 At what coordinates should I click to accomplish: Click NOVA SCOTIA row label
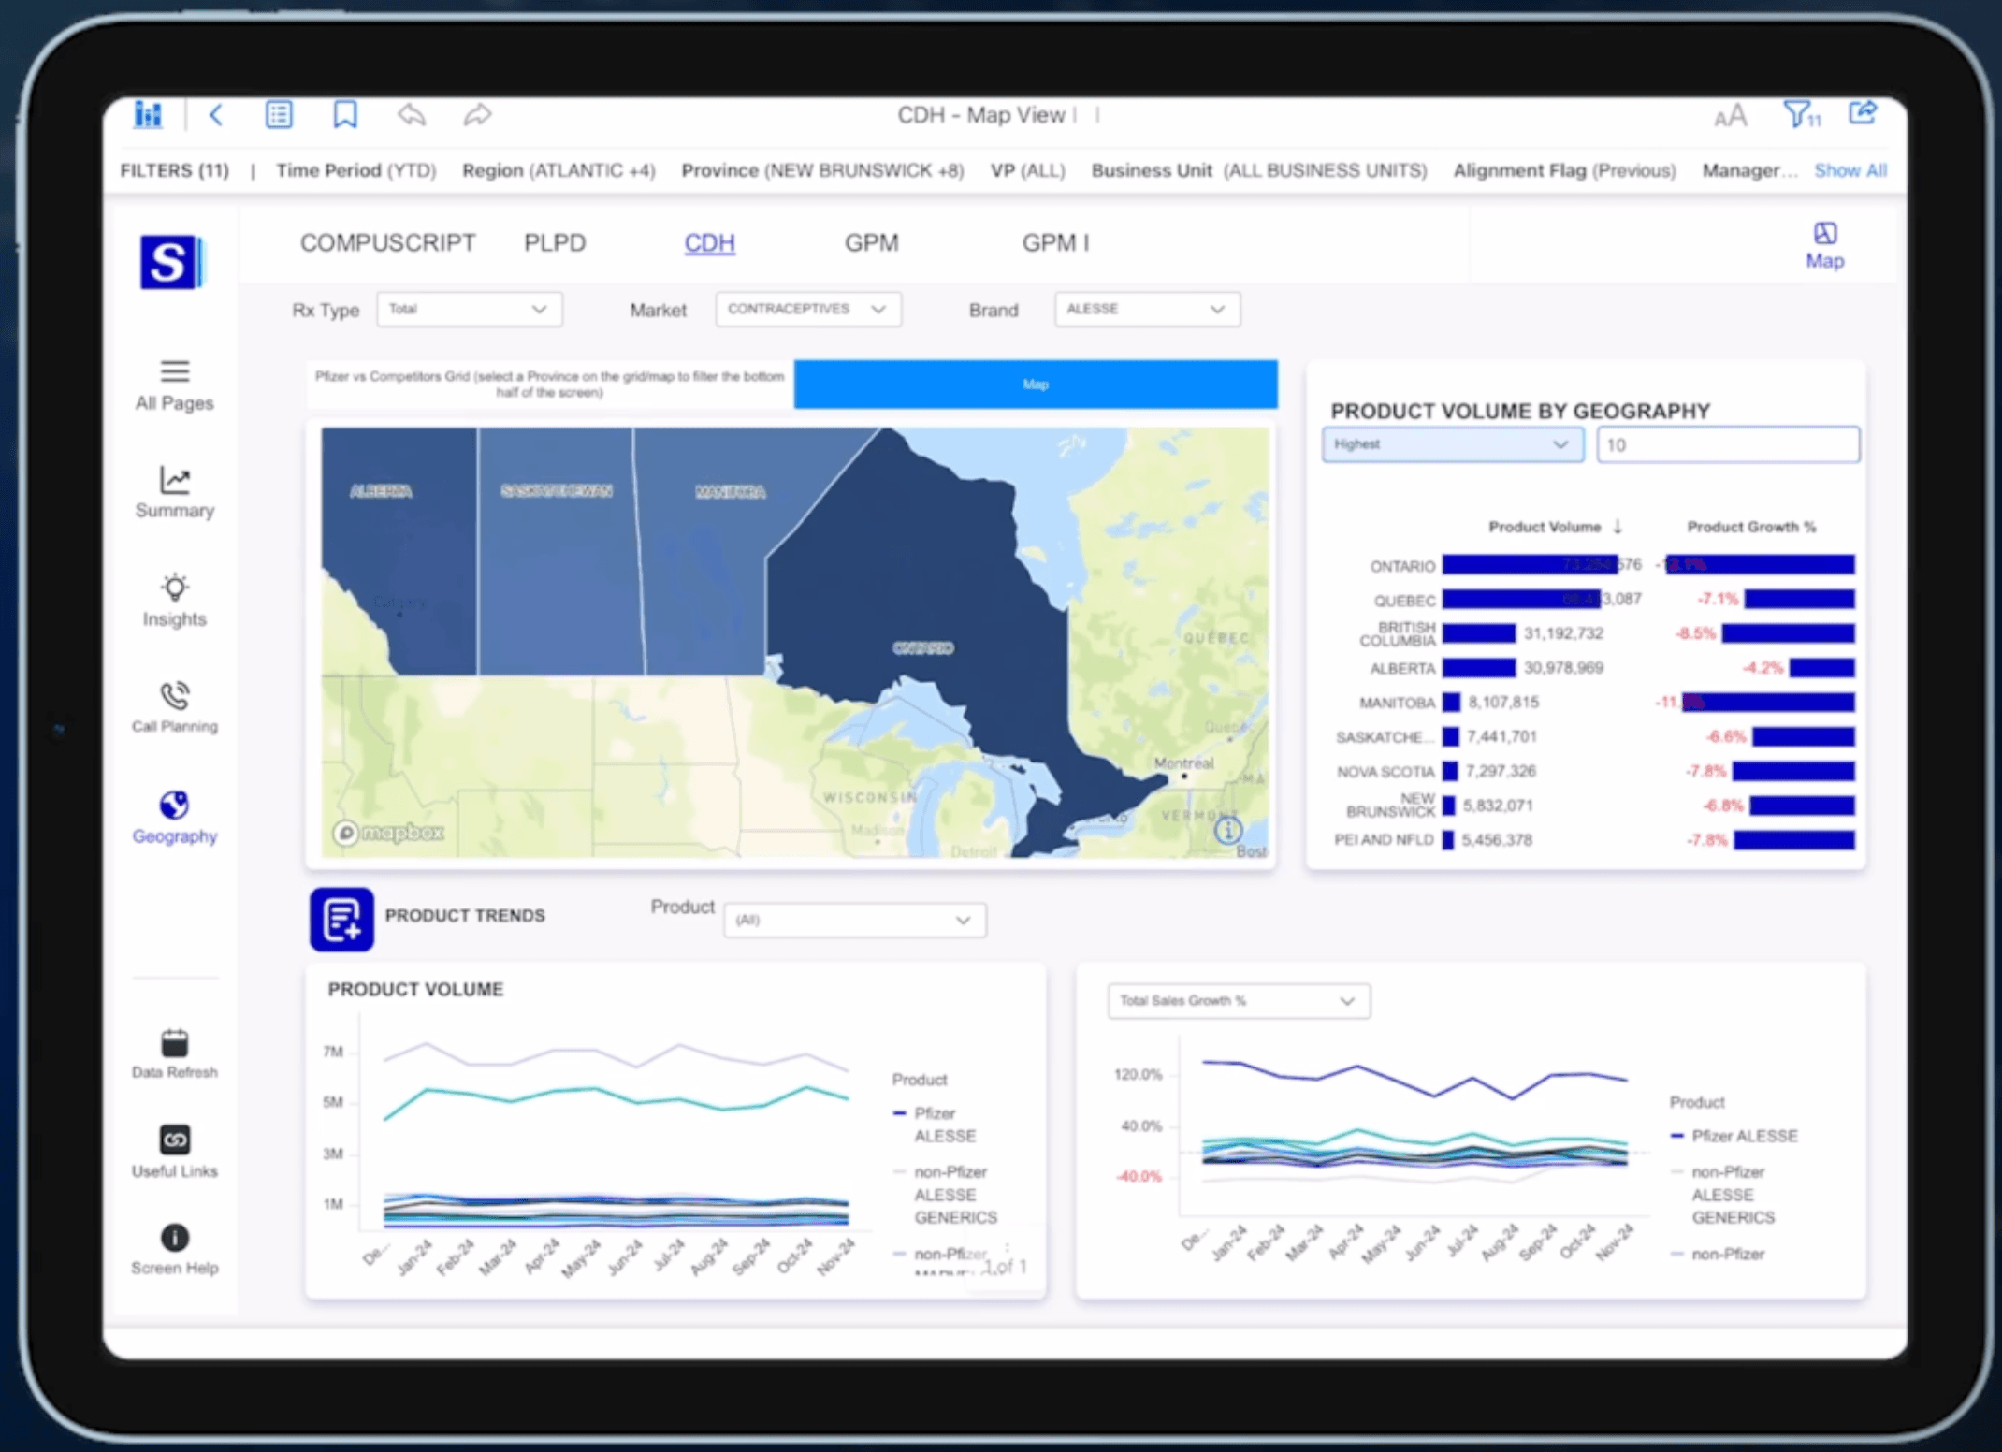[1385, 772]
